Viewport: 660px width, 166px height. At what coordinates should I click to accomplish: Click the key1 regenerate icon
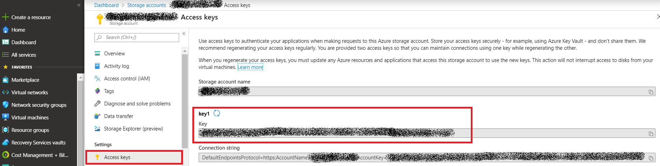[x=217, y=113]
